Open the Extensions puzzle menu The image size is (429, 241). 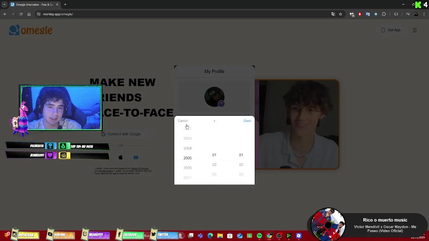tap(384, 14)
